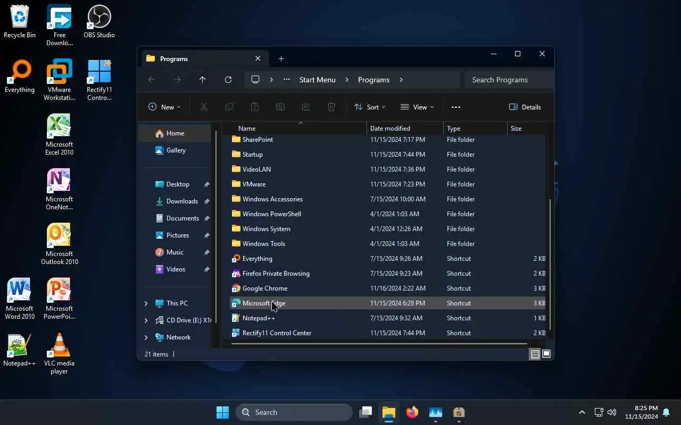The image size is (681, 425).
Task: Close the Programs tab
Action: (258, 58)
